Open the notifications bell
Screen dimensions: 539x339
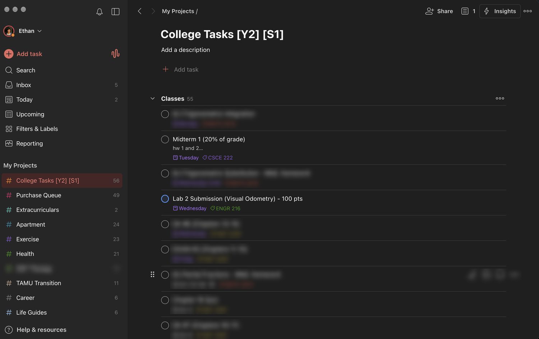point(100,12)
